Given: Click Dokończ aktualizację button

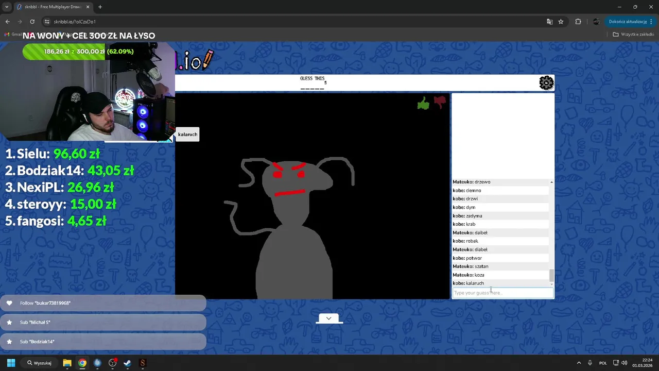Looking at the screenshot, I should coord(629,22).
